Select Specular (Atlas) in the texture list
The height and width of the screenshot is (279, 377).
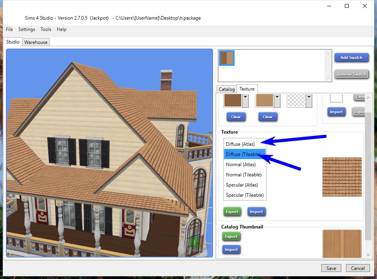[x=244, y=185]
